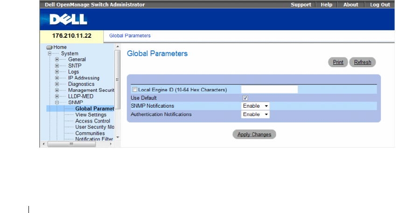Select Global Parameters tree item
Screen dimensions: 420x213
[95, 109]
